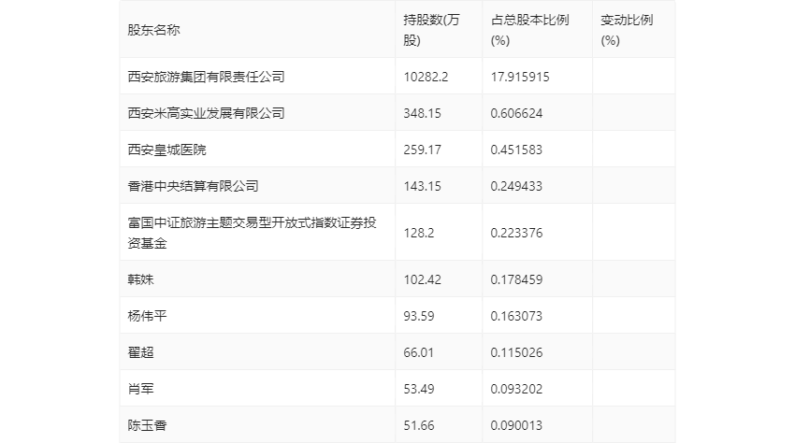Click the percentage 0.451583
Viewport: 795px width, 443px height.
click(x=516, y=150)
